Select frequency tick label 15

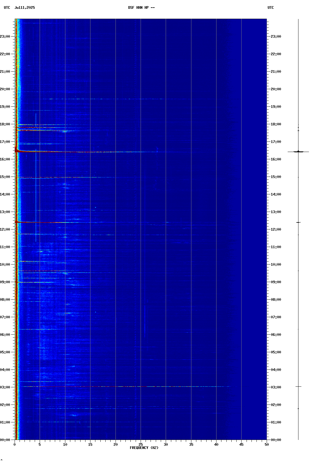[90, 445]
